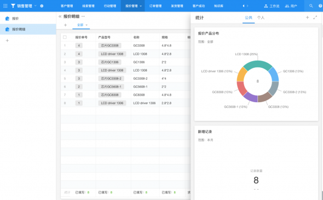Collapse the sidebar with double-chevron icon
The image size is (323, 200).
tap(60, 16)
